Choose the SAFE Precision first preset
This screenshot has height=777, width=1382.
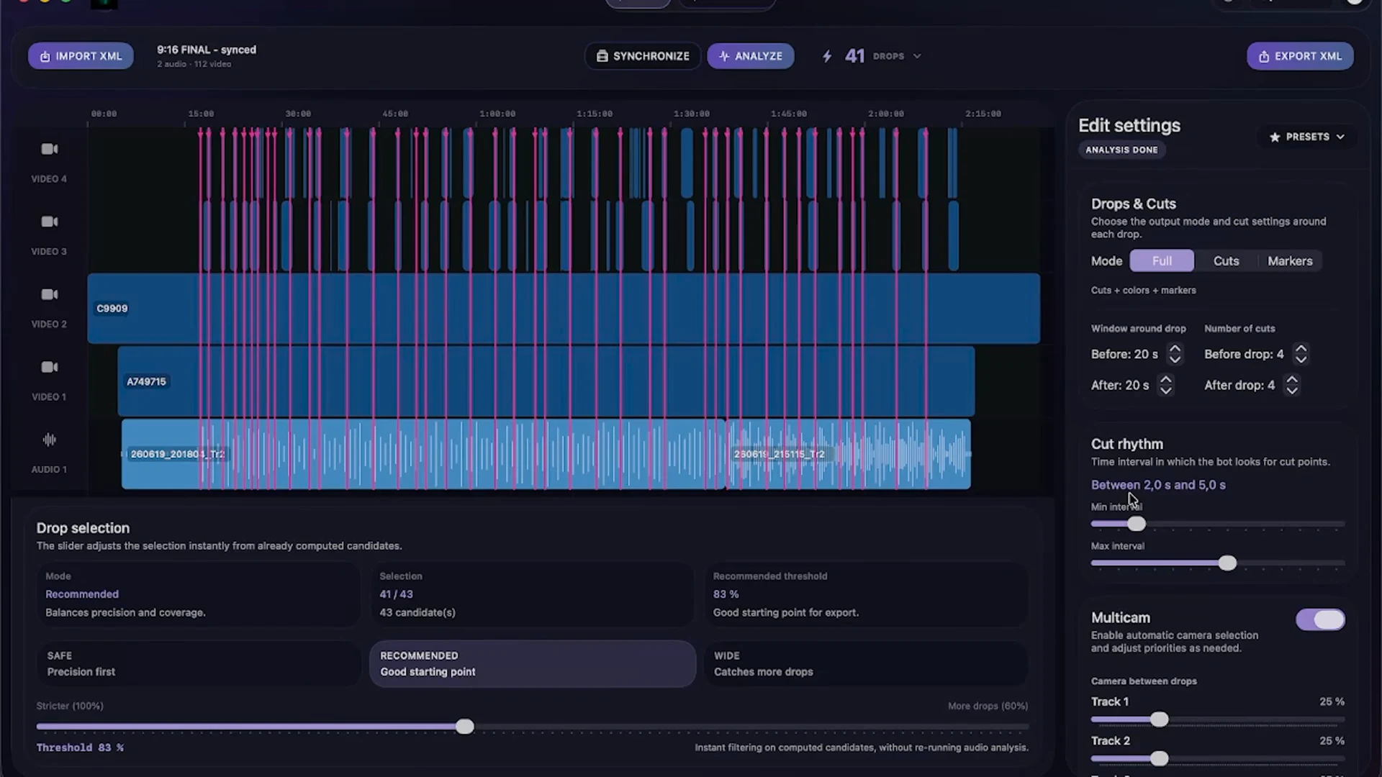tap(198, 663)
